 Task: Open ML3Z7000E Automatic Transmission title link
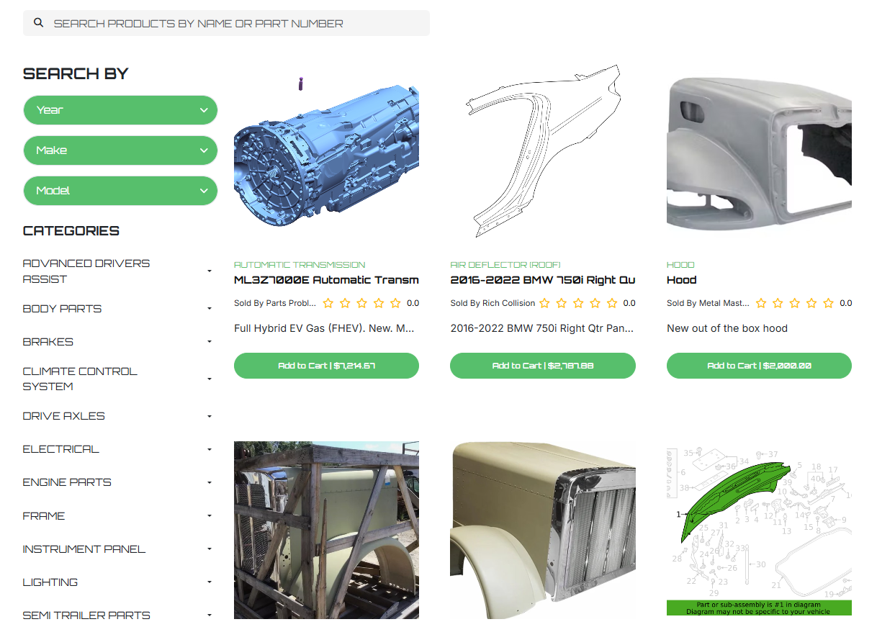coord(326,280)
